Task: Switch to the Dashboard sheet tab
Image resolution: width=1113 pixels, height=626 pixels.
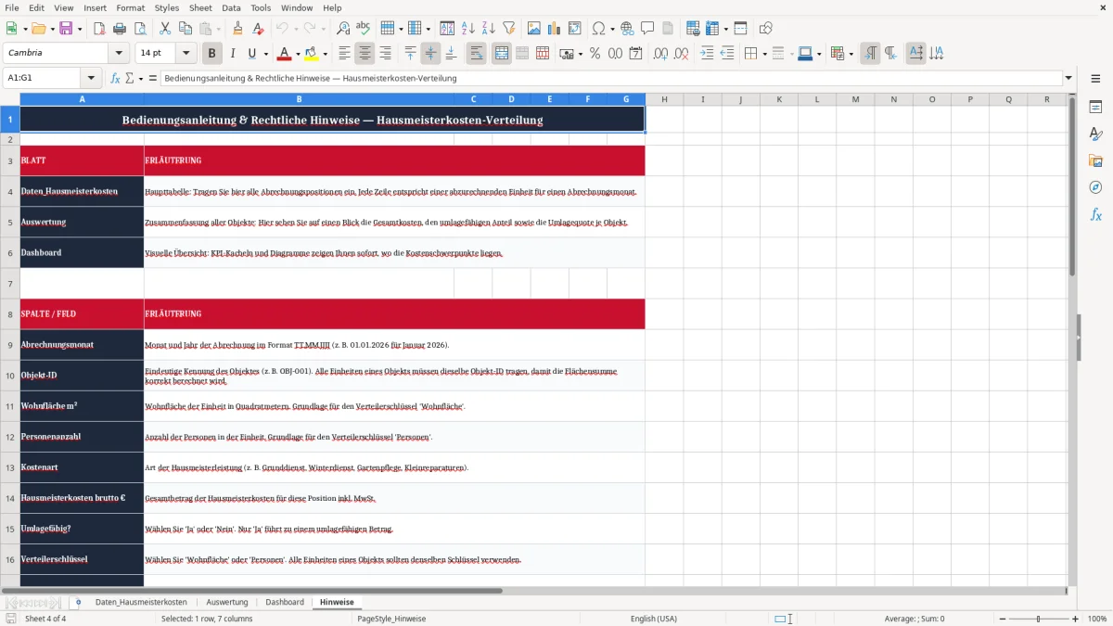Action: (285, 602)
